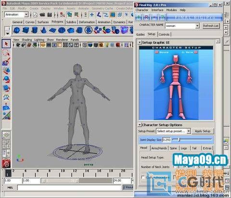Click the circled soccer ball shelf icon
The image size is (231, 198).
coord(89,30)
